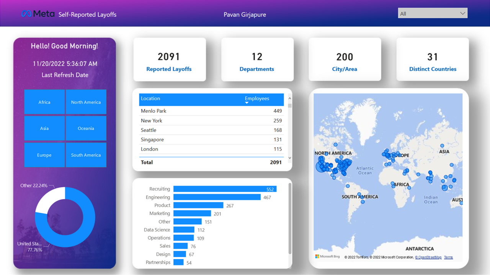This screenshot has height=275, width=490.
Task: Click the Data Science bar
Action: 184,230
